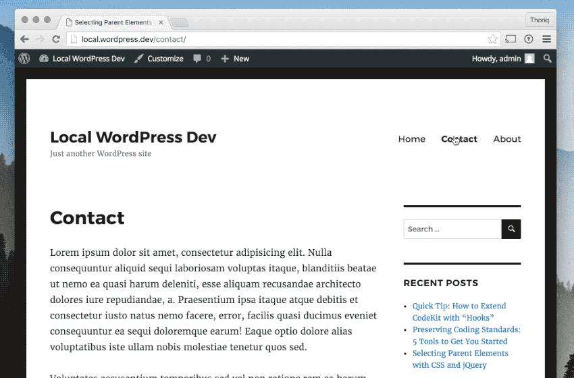The image size is (574, 378).
Task: Open Selecting Parent Elements with CSS post
Action: 461,359
